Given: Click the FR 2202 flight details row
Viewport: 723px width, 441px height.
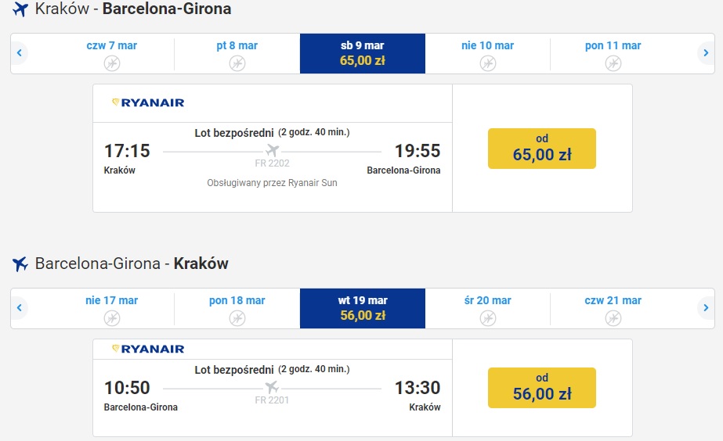Looking at the screenshot, I should pos(272,156).
